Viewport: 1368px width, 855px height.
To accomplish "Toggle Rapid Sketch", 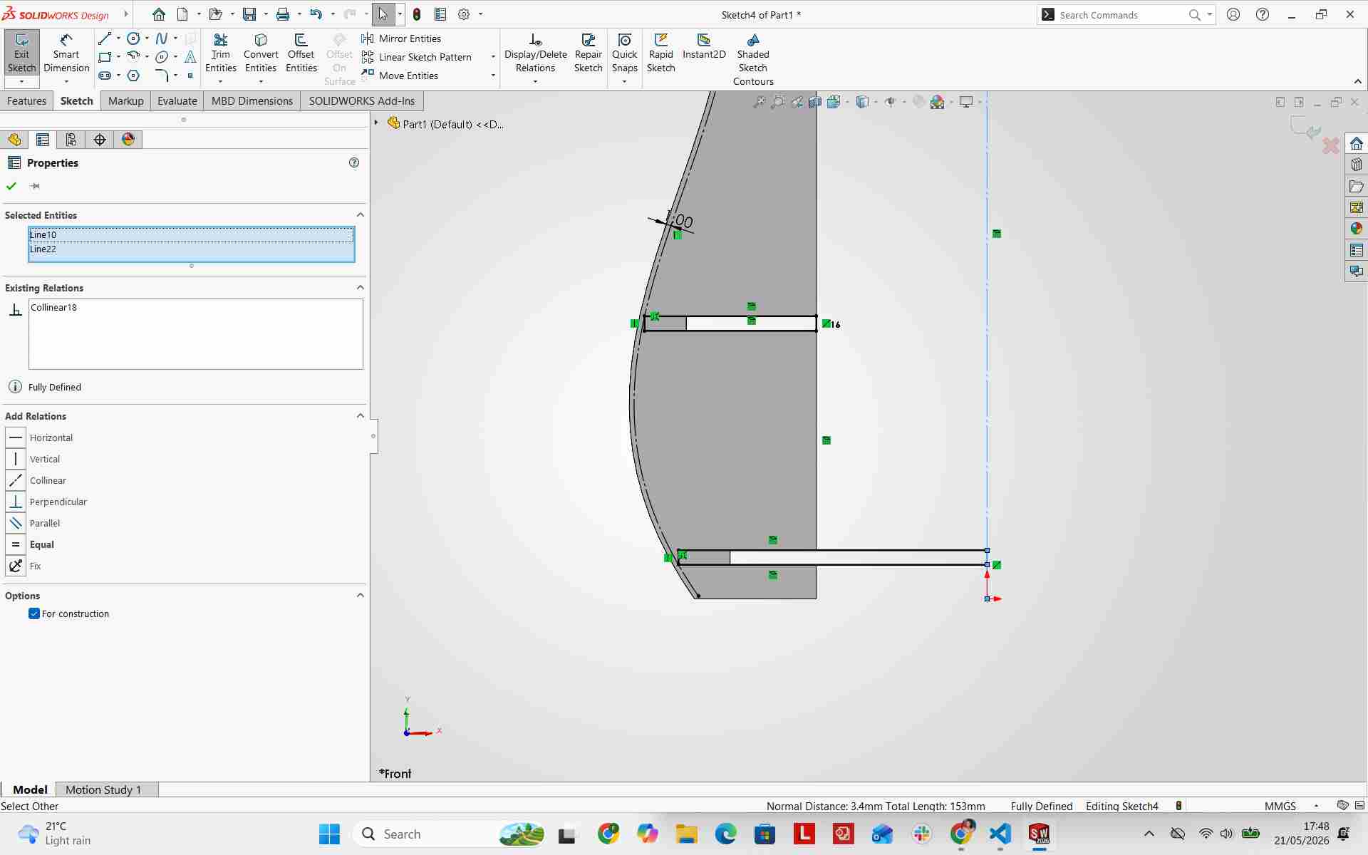I will click(661, 54).
